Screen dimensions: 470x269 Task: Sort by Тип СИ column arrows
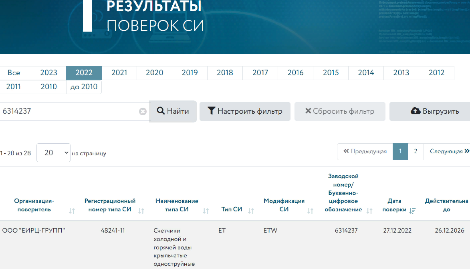click(x=251, y=211)
